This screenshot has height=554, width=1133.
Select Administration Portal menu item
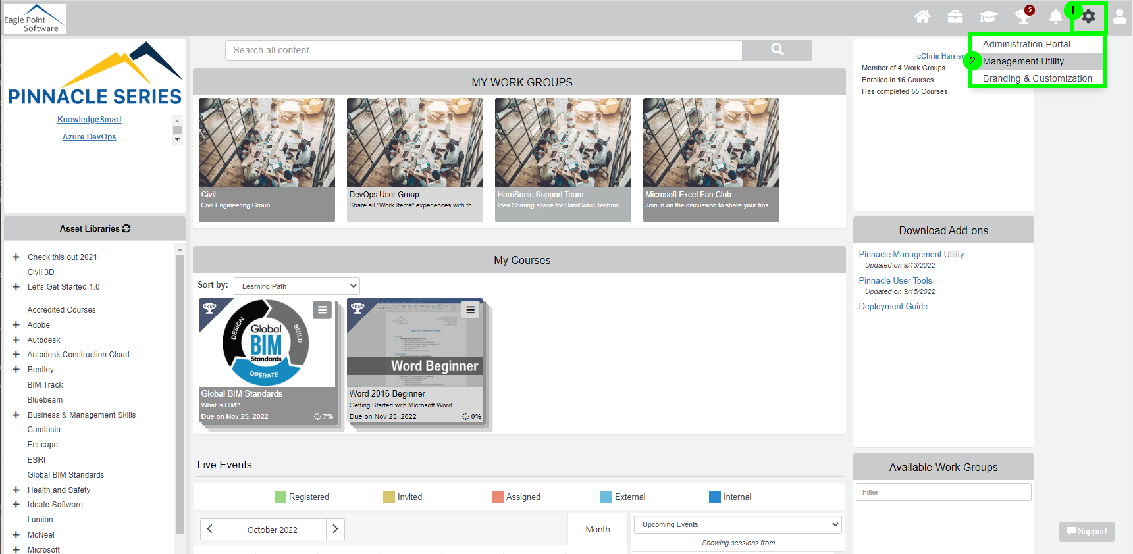click(1026, 44)
